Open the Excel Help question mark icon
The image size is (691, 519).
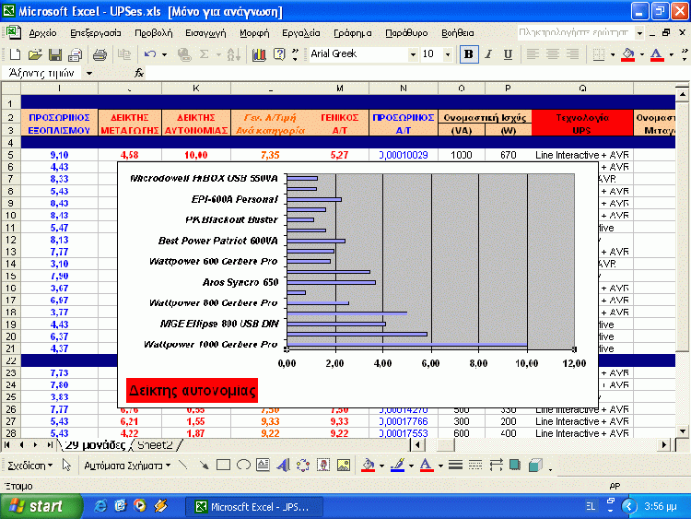(279, 54)
